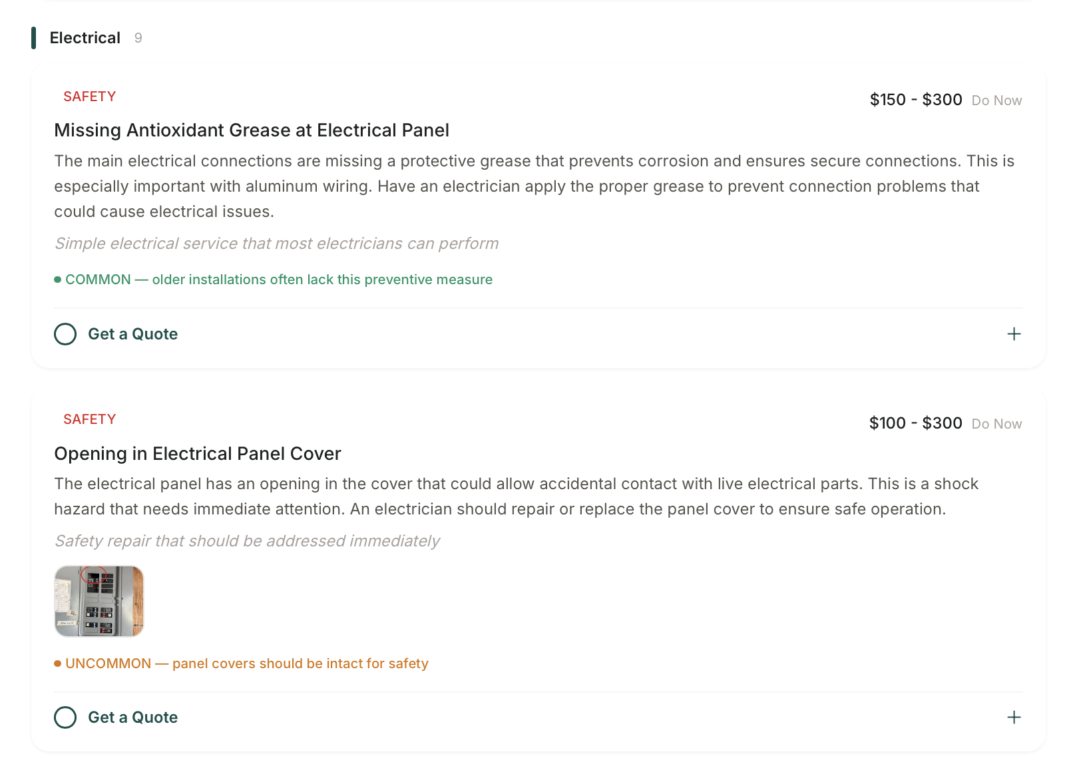1077x768 pixels.
Task: Click Do Now next to the $150 - $300 price
Action: point(996,100)
